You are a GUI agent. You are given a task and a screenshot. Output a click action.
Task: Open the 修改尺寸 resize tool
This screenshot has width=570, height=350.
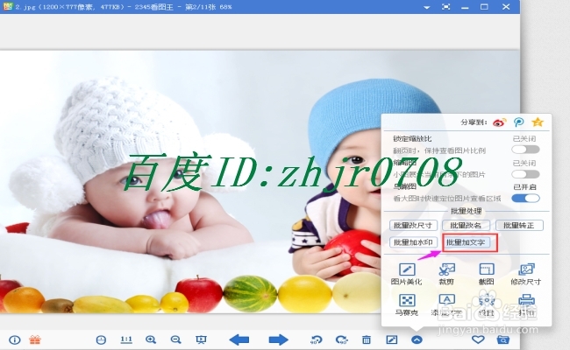(526, 274)
